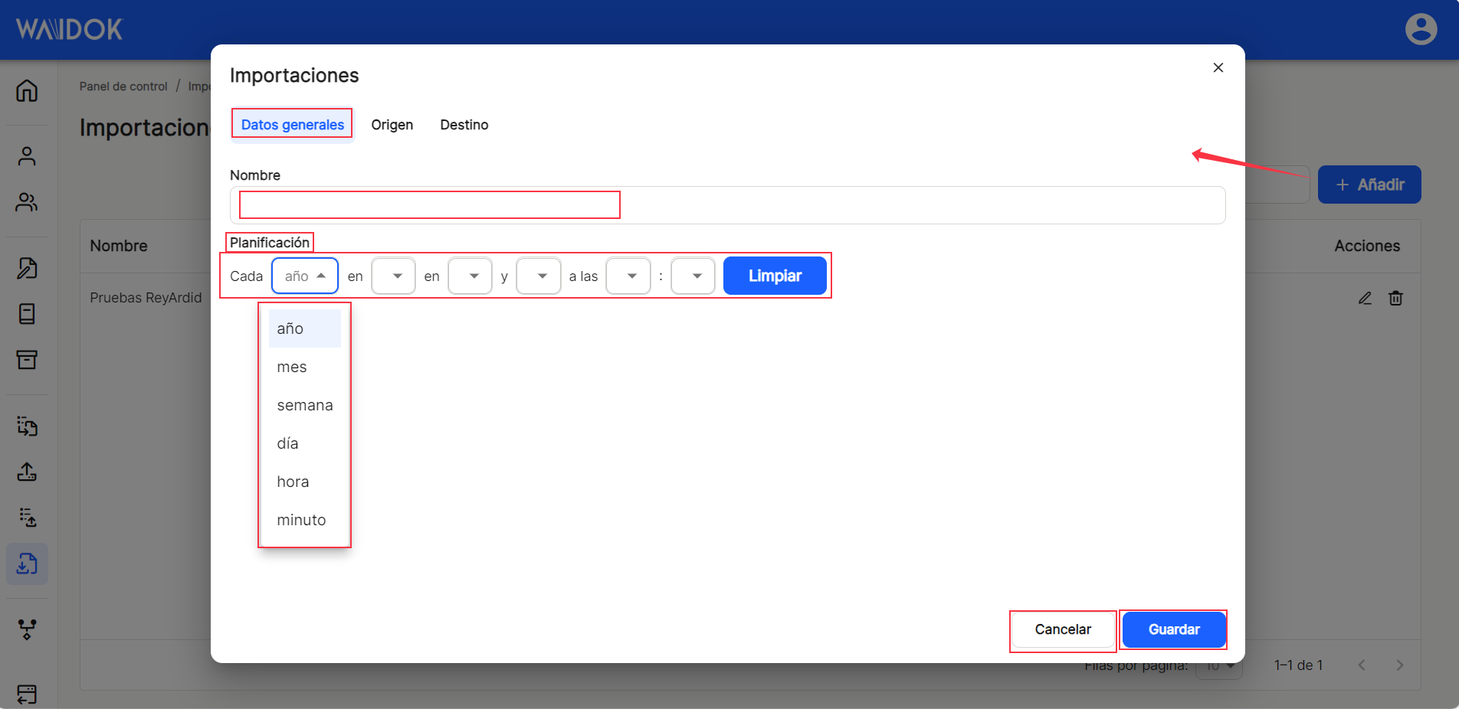Open the user groups icon in sidebar
Screen dimensions: 1459x709
click(27, 202)
